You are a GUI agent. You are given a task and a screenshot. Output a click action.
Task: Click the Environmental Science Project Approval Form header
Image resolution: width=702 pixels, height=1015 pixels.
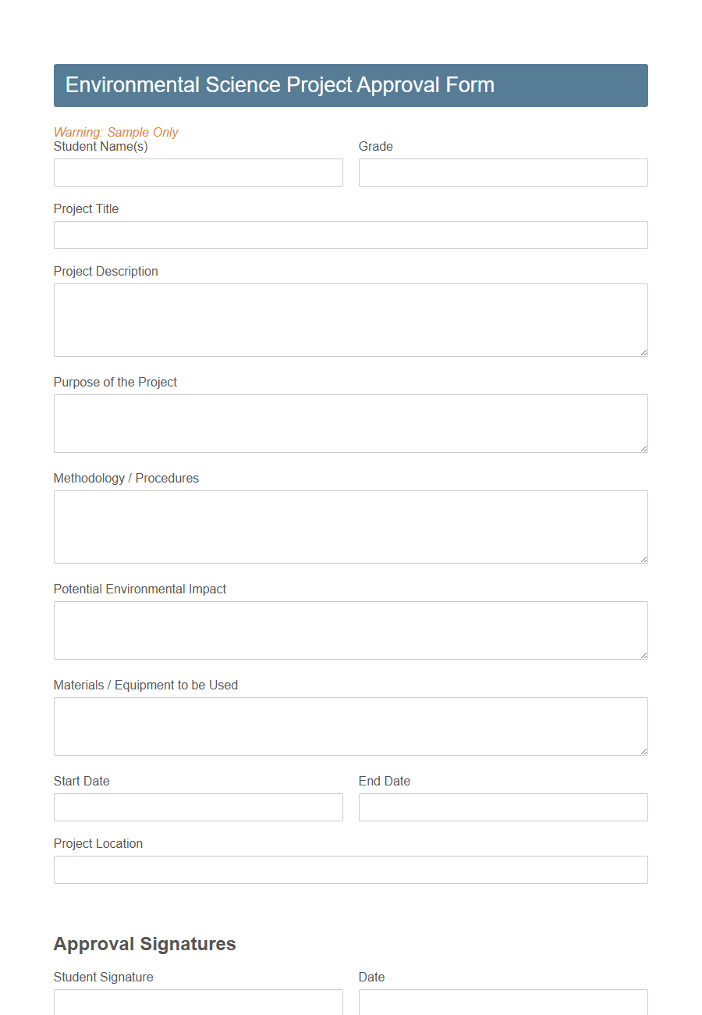[280, 85]
